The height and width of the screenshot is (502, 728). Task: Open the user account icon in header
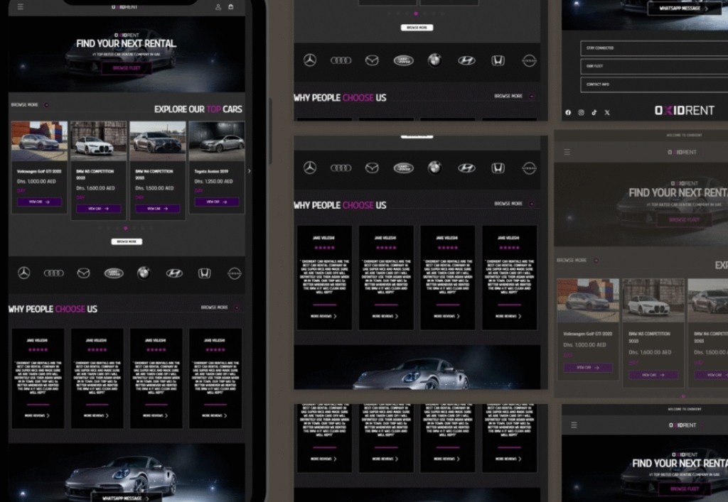tap(218, 7)
